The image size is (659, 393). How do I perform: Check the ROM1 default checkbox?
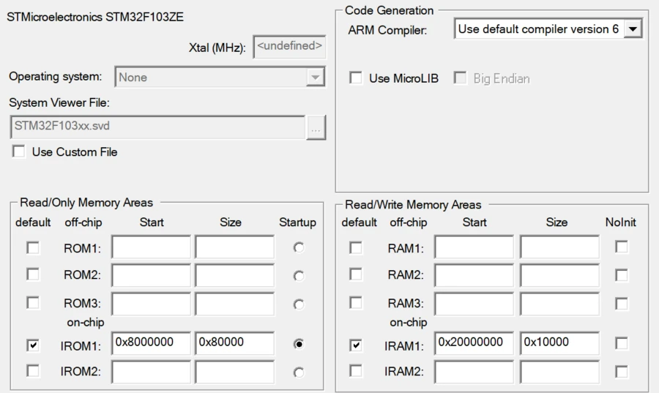point(33,247)
